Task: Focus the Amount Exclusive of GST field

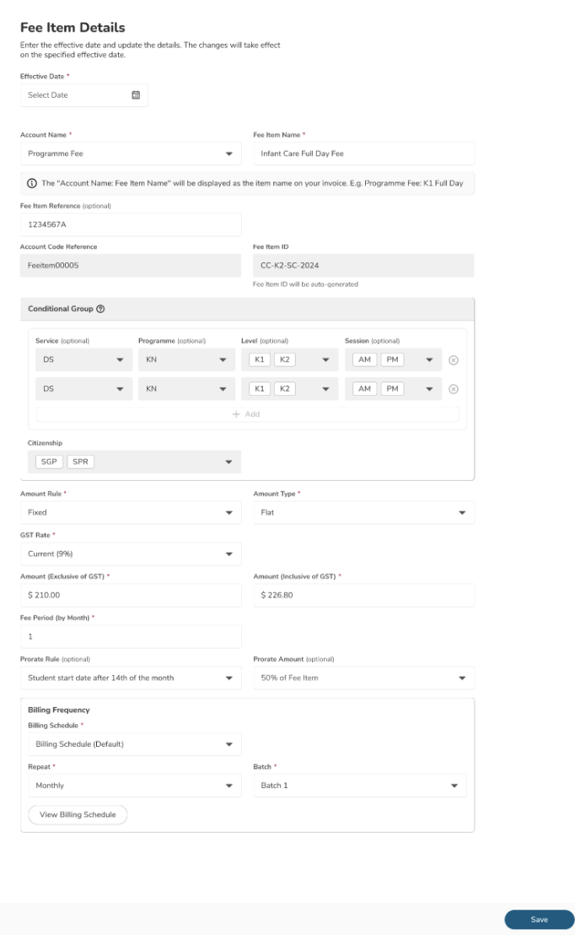Action: [x=131, y=595]
